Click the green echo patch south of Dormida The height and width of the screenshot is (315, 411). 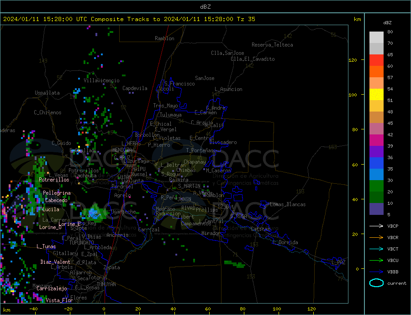pyautogui.click(x=235, y=264)
